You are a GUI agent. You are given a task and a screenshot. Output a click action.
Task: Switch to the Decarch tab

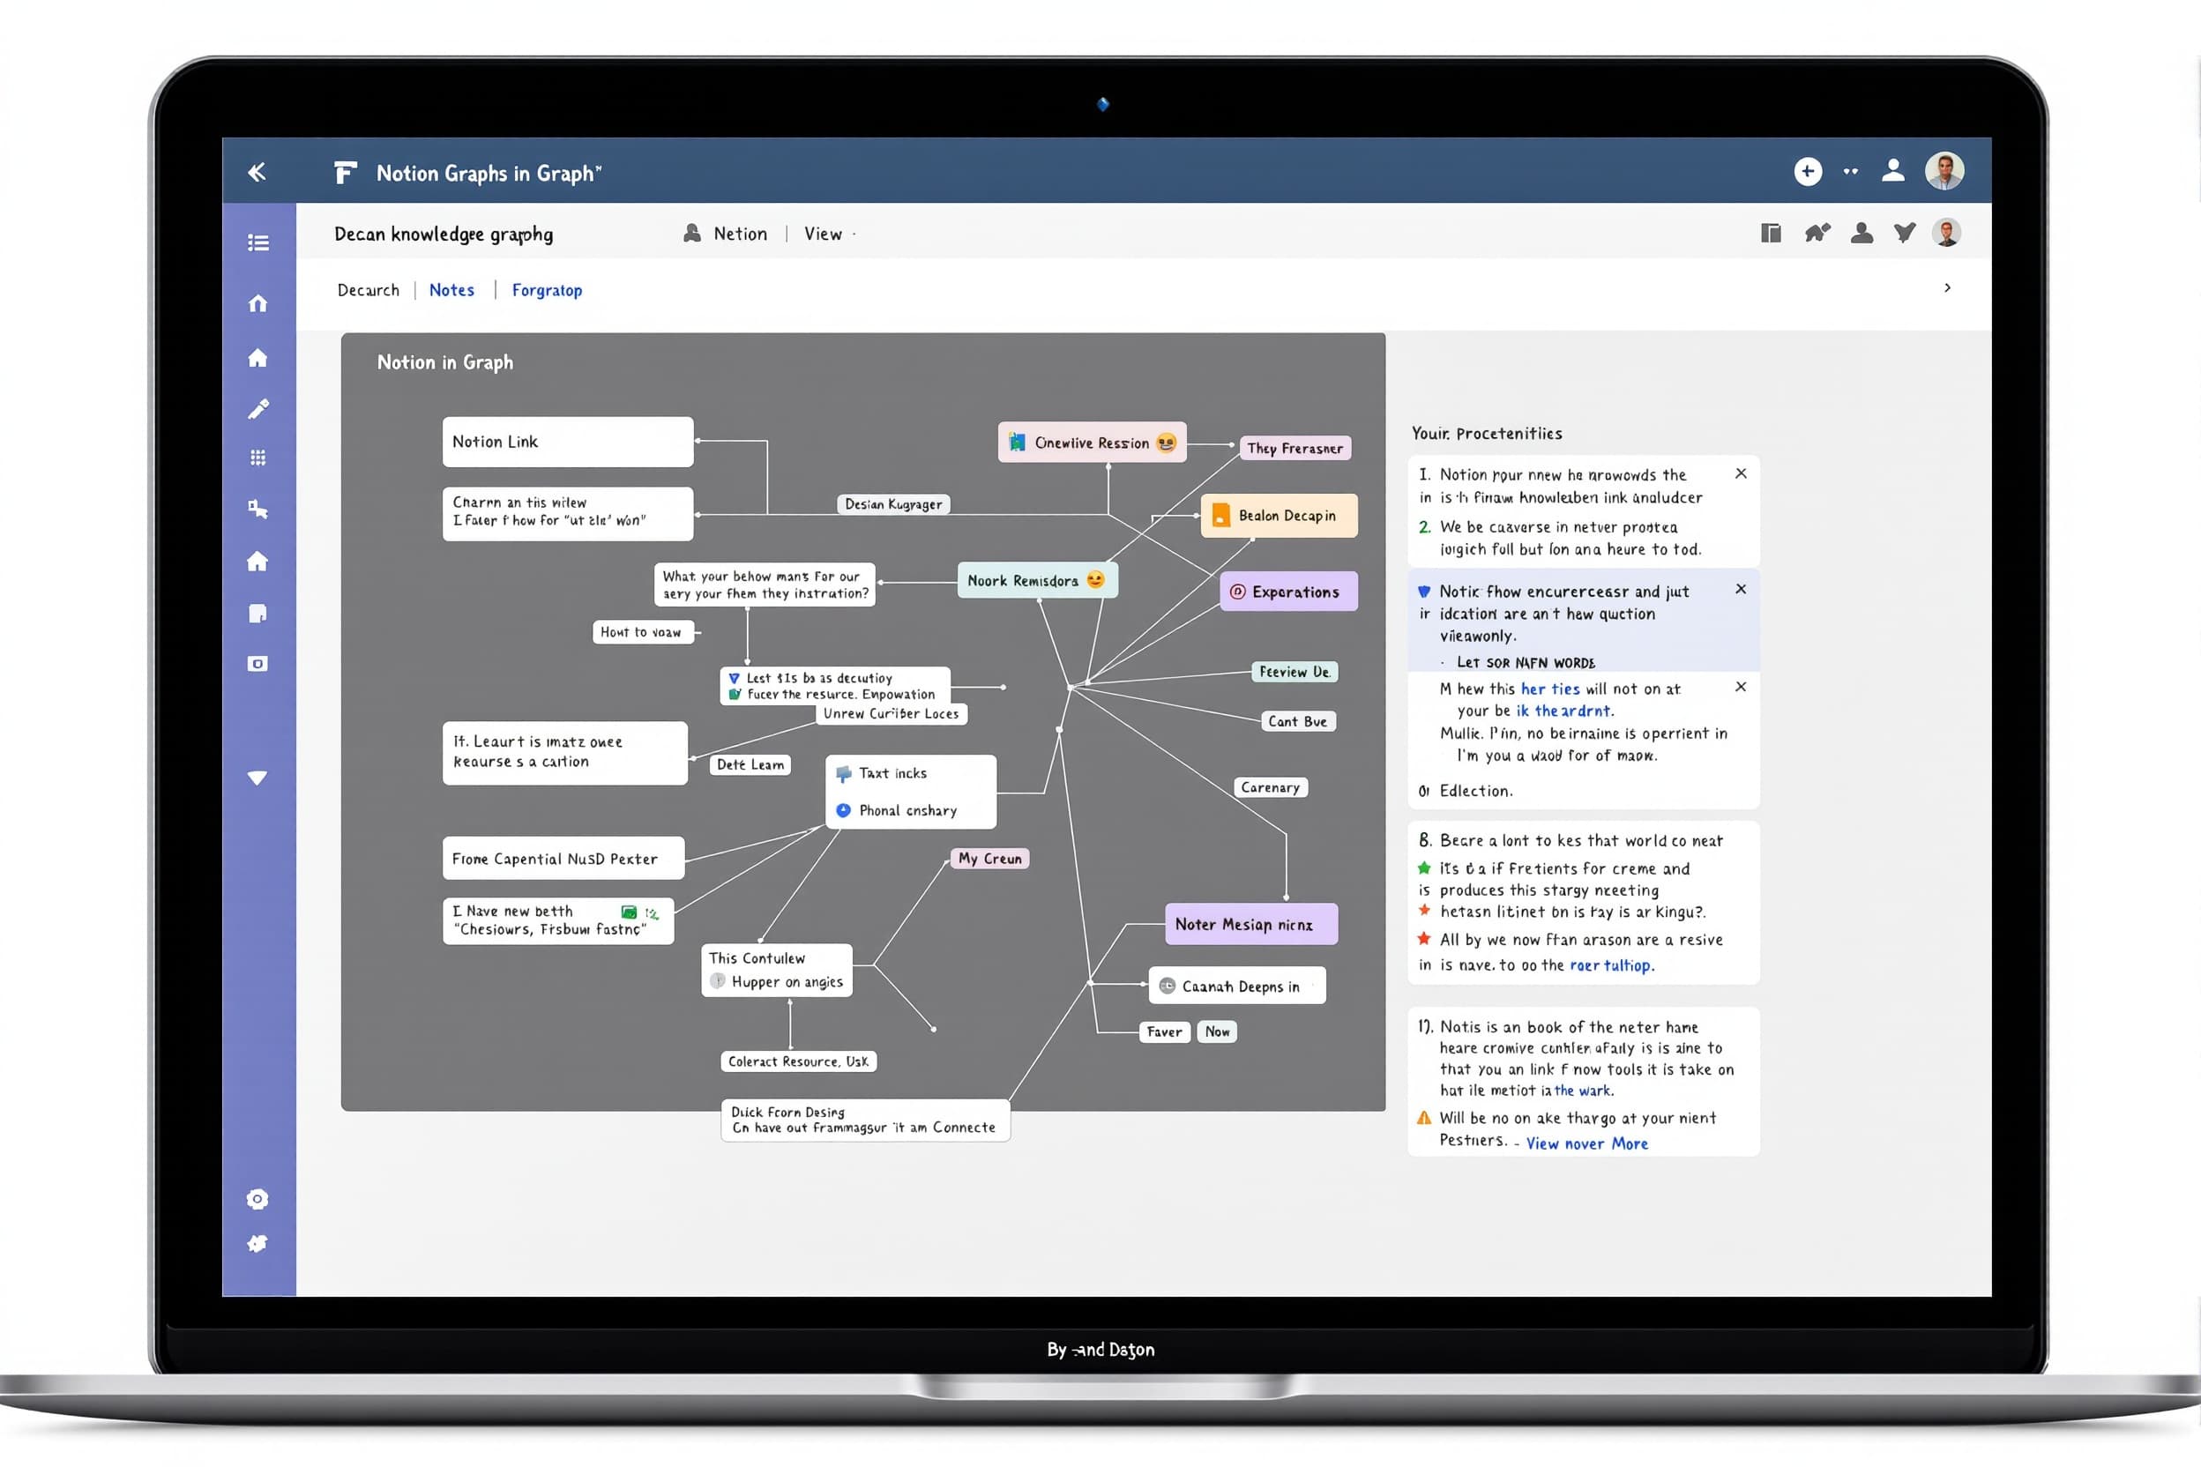[369, 290]
